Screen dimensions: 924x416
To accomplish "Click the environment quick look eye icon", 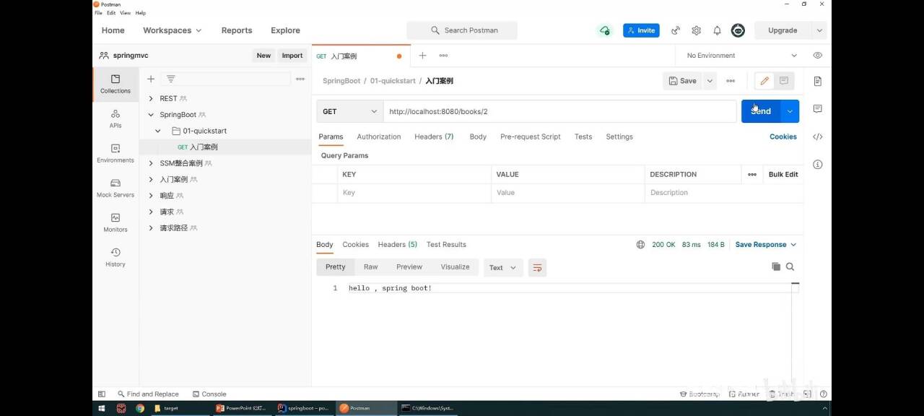I will click(817, 56).
